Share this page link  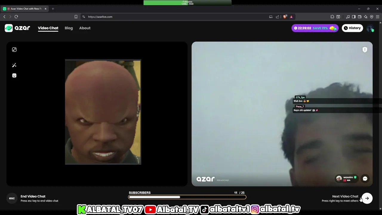(278, 17)
